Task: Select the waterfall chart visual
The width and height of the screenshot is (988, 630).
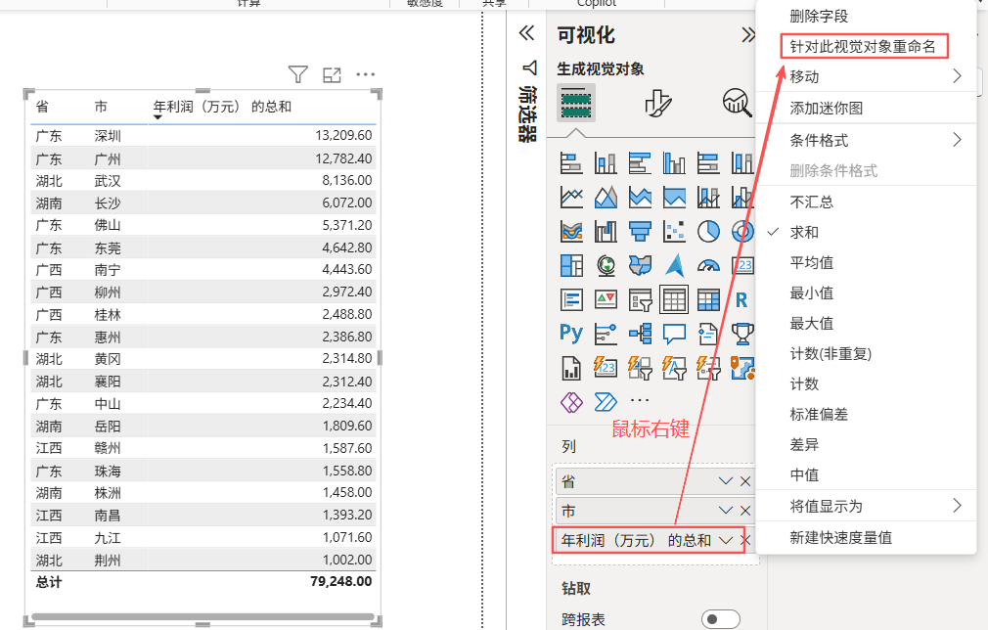Action: click(x=606, y=232)
